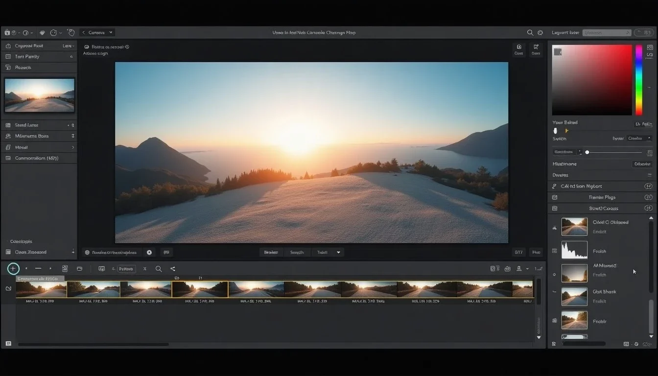The width and height of the screenshot is (658, 376).
Task: Toggle the Cdd tid Sian Nigbort switch
Action: 648,186
